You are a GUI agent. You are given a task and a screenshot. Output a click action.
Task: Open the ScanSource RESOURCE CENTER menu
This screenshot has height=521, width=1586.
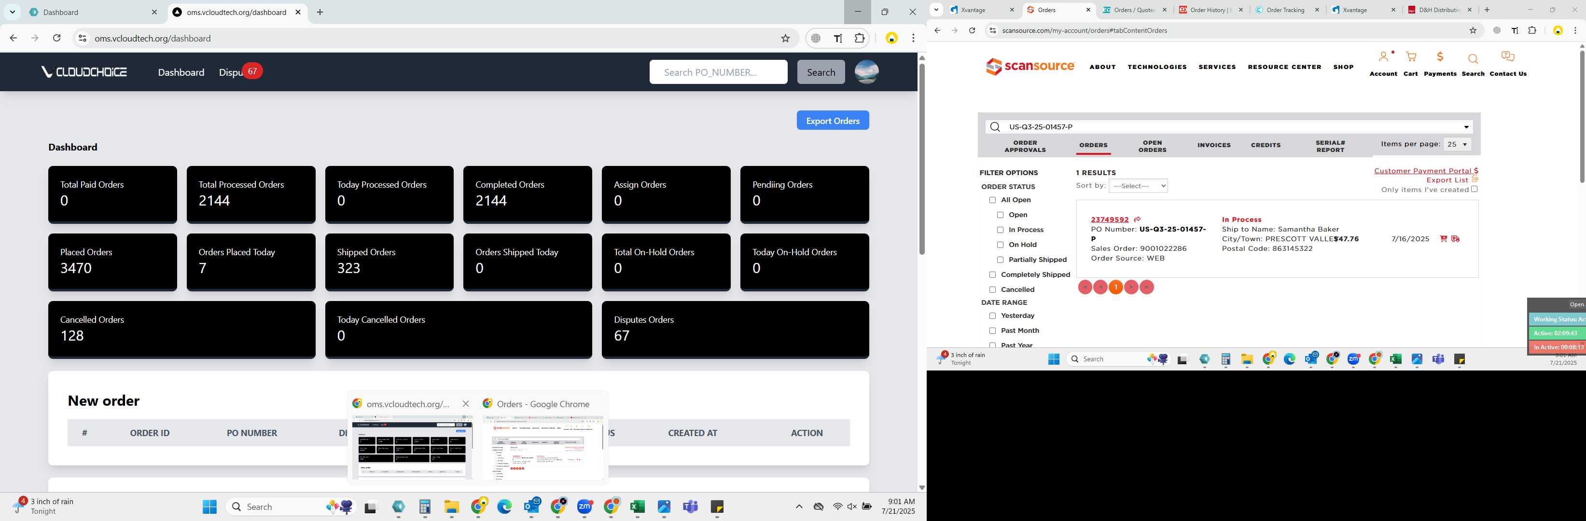pos(1284,67)
